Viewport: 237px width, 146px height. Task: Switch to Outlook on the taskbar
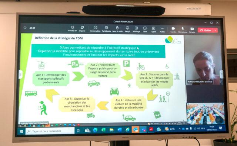click(x=136, y=129)
